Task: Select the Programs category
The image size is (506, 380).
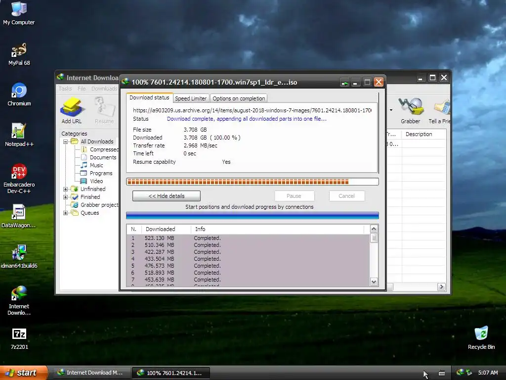Action: coord(97,173)
